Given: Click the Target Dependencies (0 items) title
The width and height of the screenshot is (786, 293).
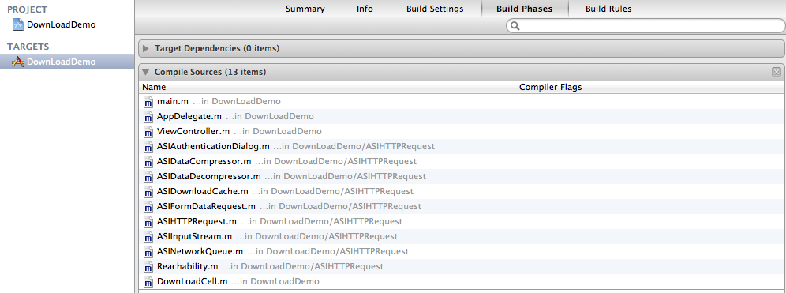Looking at the screenshot, I should pyautogui.click(x=217, y=49).
